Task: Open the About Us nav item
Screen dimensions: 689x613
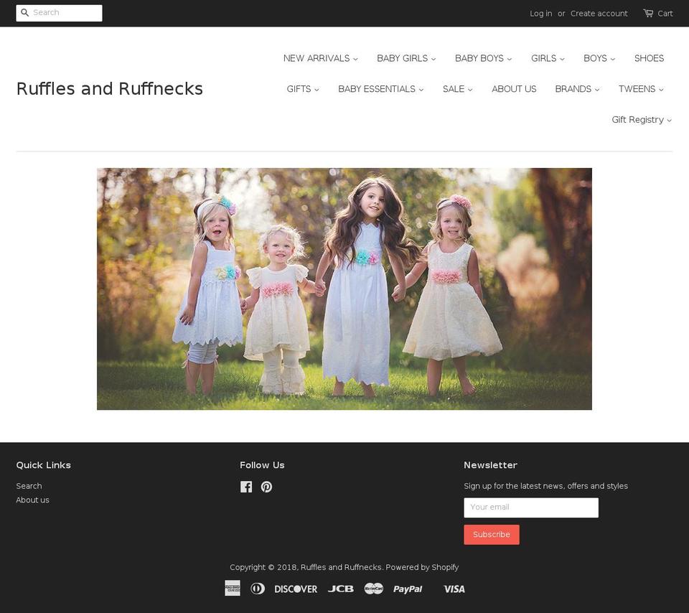Action: (x=514, y=89)
